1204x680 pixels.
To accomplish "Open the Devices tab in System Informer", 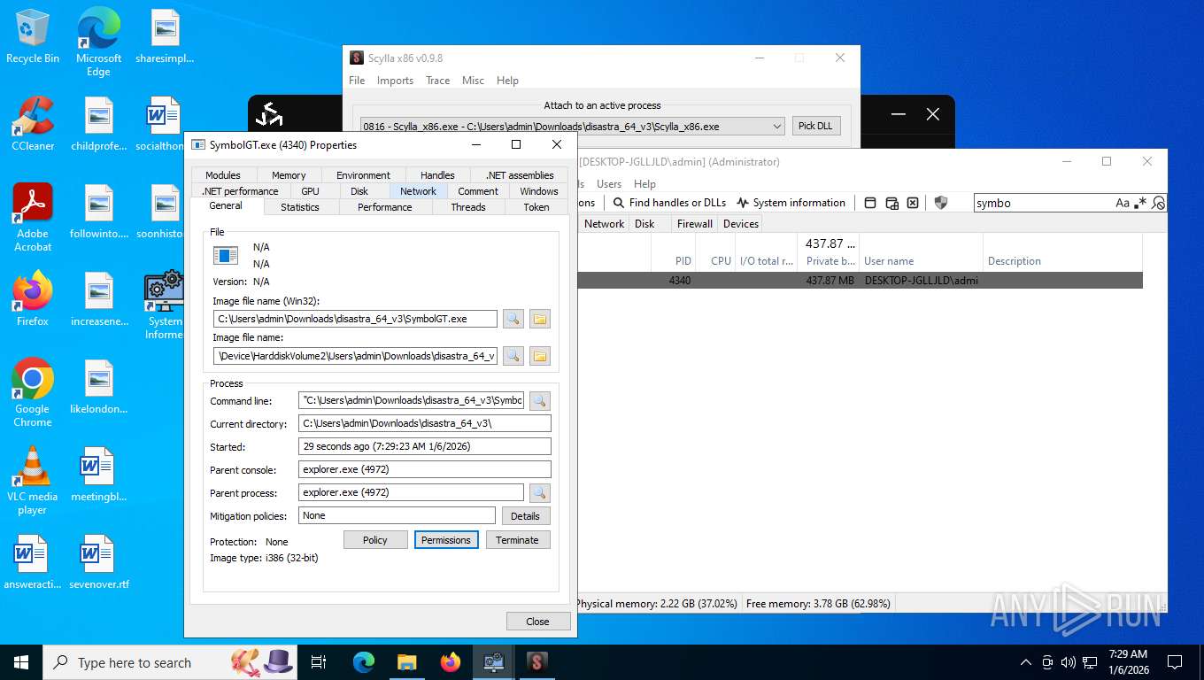I will coord(741,224).
